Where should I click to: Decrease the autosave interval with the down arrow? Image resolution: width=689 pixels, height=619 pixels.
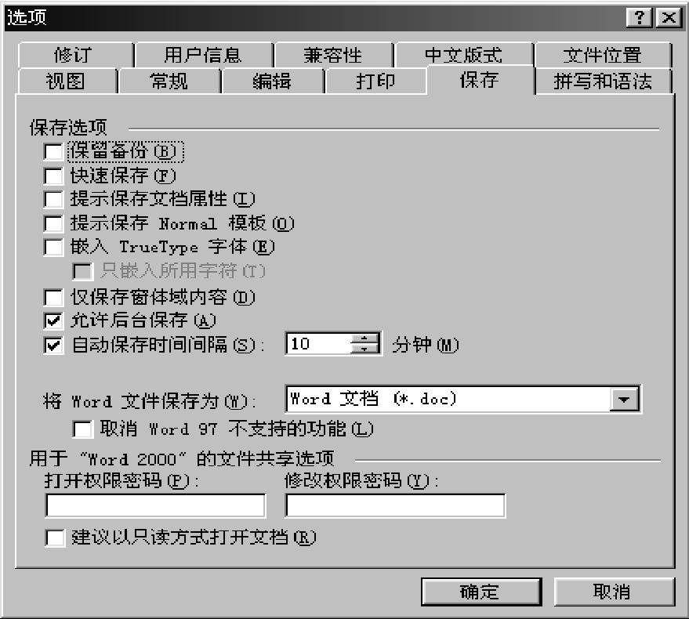364,349
